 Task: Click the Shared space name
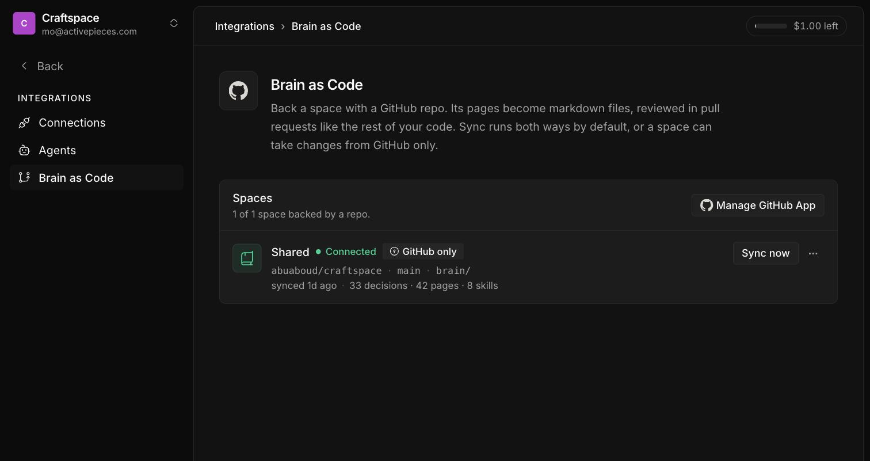click(290, 252)
